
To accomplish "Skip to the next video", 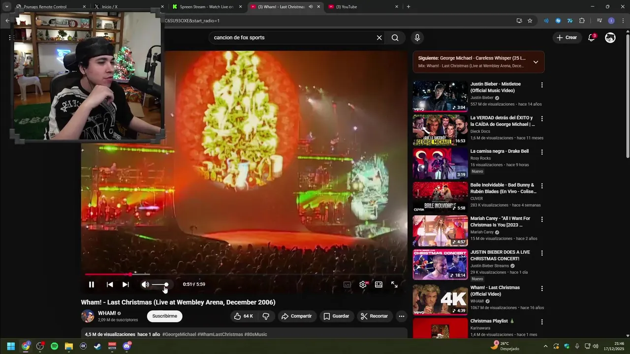I will (x=126, y=285).
